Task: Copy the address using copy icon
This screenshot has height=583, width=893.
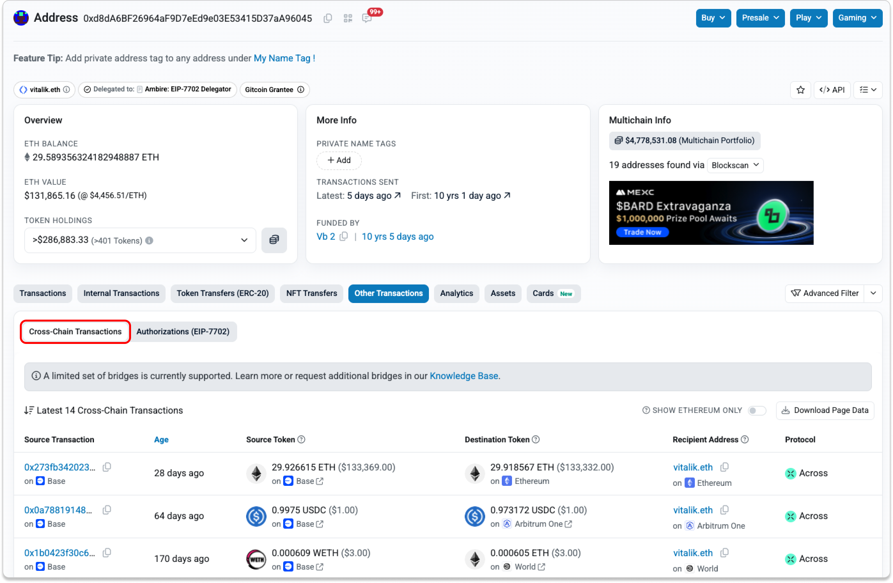Action: pos(328,18)
